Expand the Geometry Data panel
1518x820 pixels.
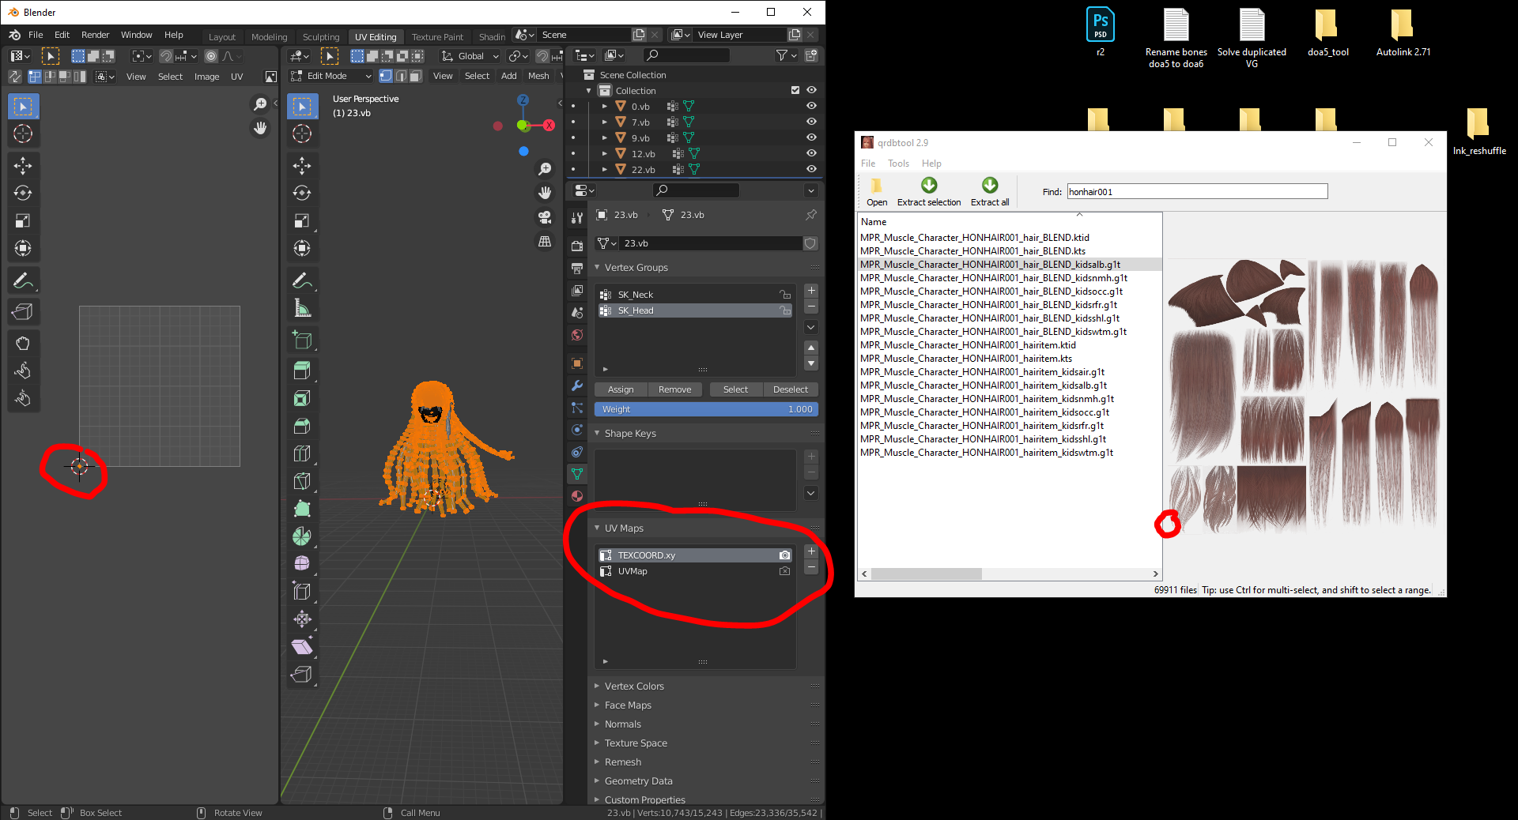(597, 781)
